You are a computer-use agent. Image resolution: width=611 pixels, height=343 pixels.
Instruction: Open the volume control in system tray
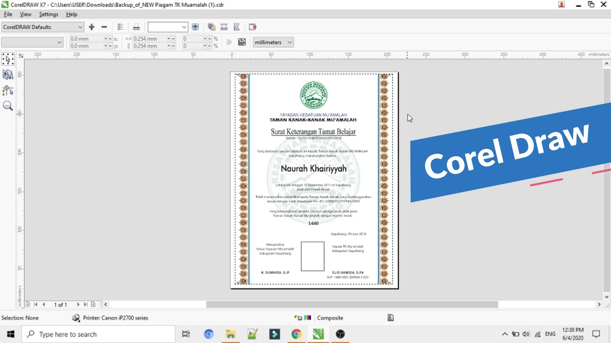(x=526, y=334)
